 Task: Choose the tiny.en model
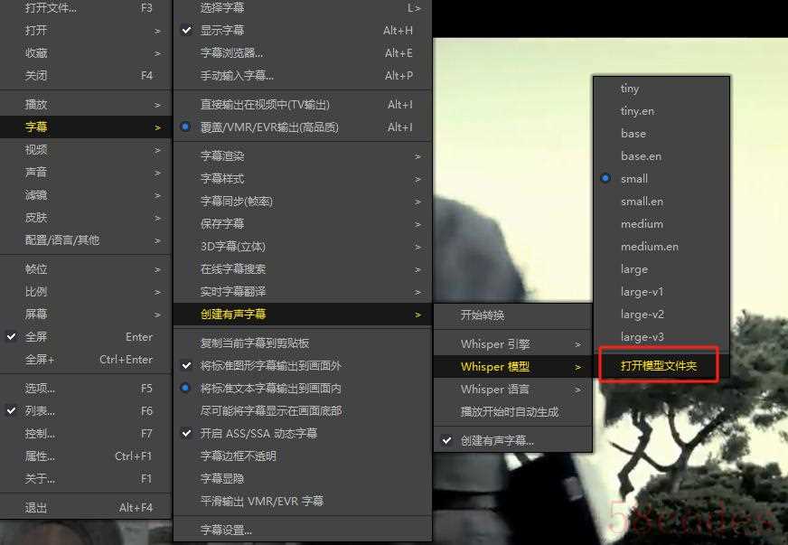661,111
